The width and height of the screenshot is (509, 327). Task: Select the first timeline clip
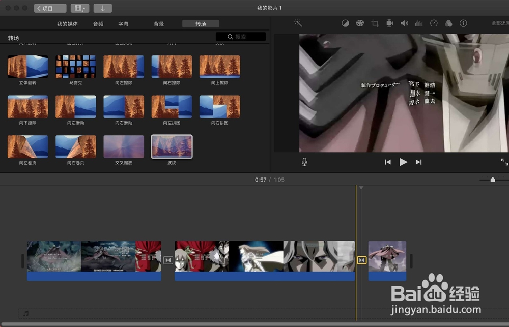pos(94,260)
